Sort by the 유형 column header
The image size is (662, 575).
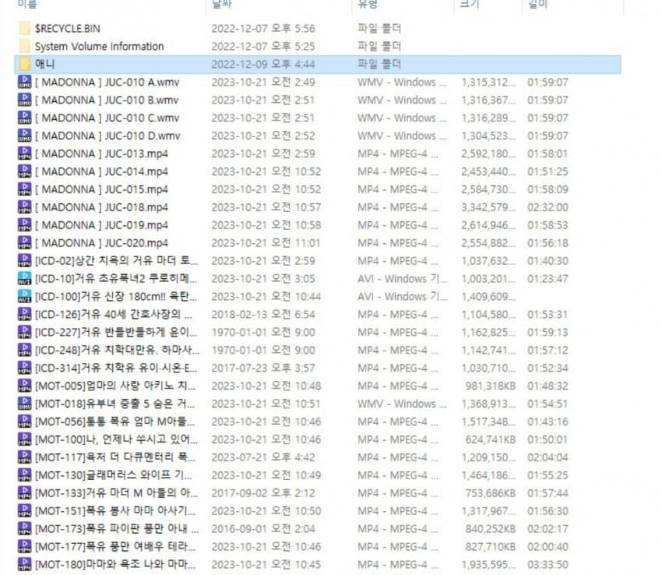pos(368,5)
